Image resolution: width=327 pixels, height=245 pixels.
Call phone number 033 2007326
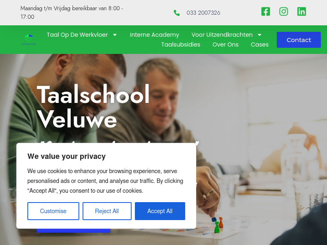(203, 13)
